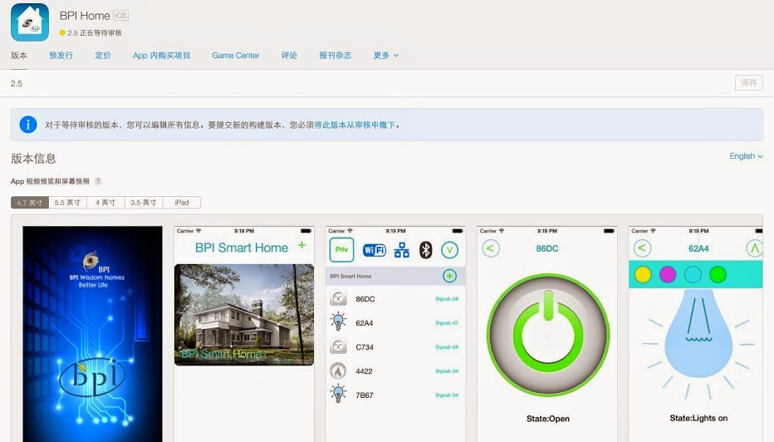Switch to the 版本 tab
Screen dimensions: 774x442
19,56
